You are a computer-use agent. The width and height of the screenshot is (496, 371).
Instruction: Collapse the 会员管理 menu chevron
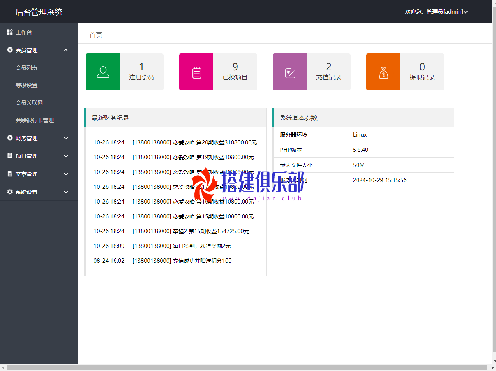[x=66, y=50]
